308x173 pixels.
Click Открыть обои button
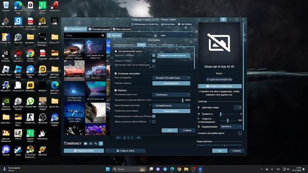coord(126,150)
